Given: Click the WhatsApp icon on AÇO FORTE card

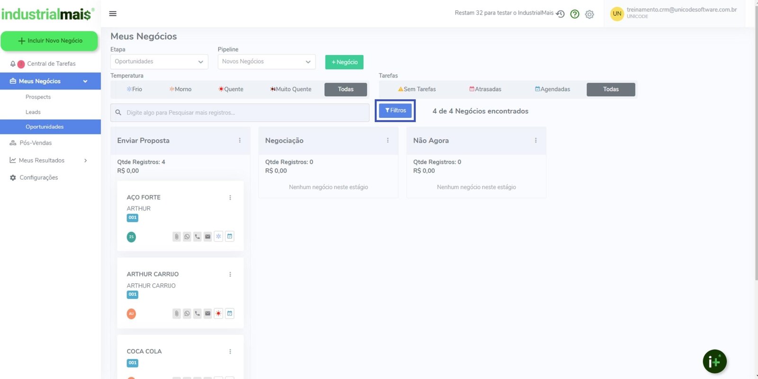Looking at the screenshot, I should (187, 236).
